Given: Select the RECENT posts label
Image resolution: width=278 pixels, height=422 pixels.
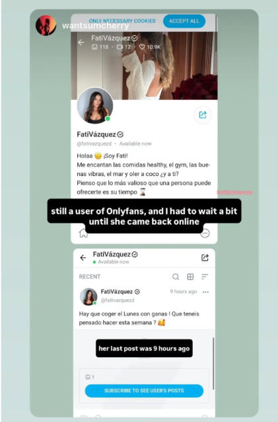Looking at the screenshot, I should (x=90, y=276).
